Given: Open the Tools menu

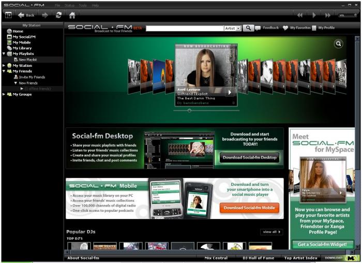Looking at the screenshot, I should point(82,5).
